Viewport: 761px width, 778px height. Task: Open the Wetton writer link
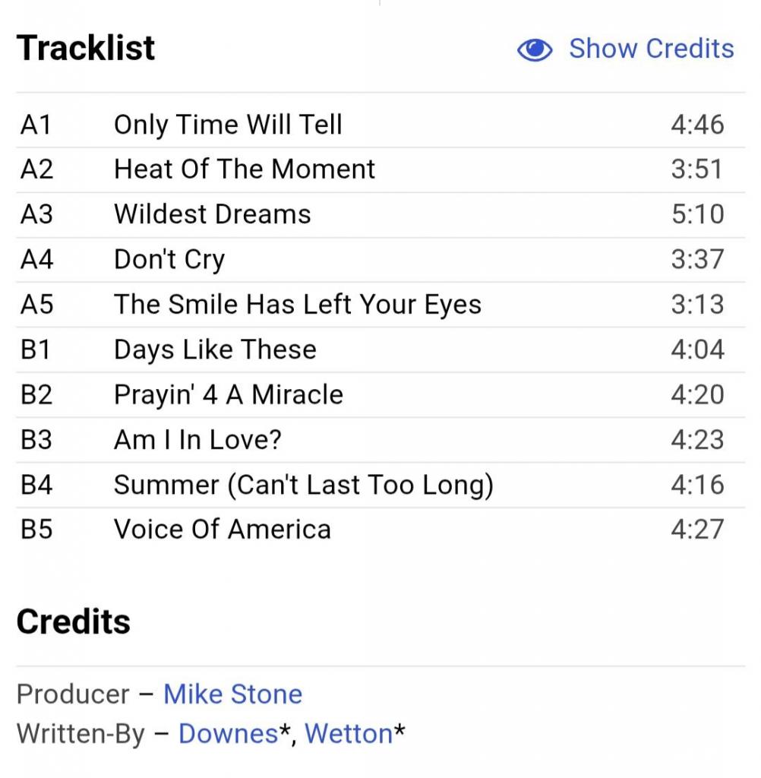coord(349,733)
